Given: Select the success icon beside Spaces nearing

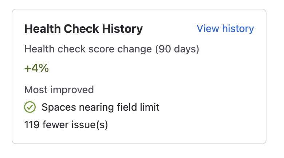Looking at the screenshot, I should coord(30,107).
